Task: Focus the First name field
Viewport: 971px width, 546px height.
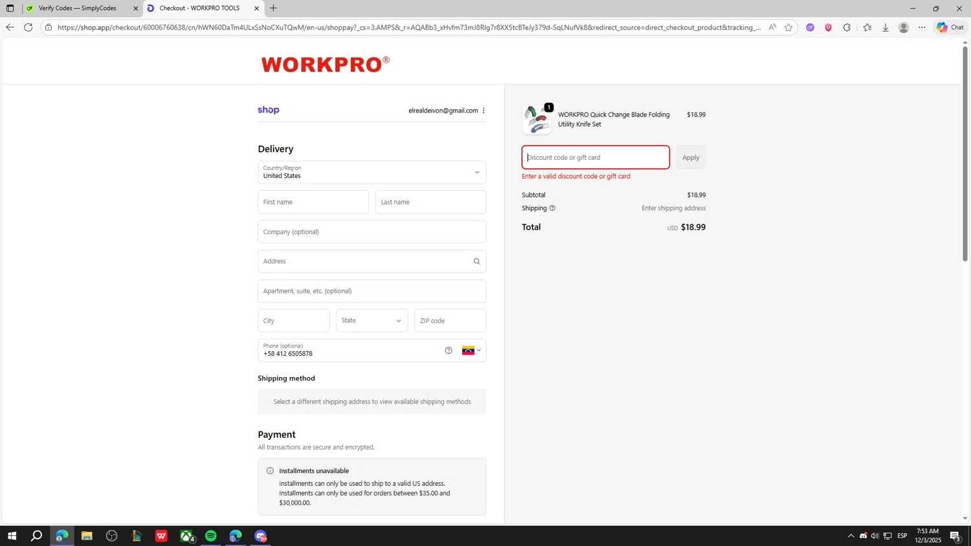Action: (x=313, y=202)
